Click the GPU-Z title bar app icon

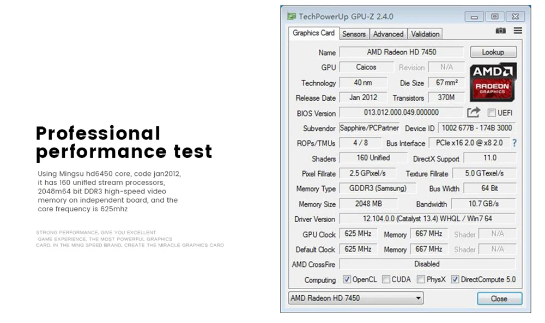tap(291, 16)
